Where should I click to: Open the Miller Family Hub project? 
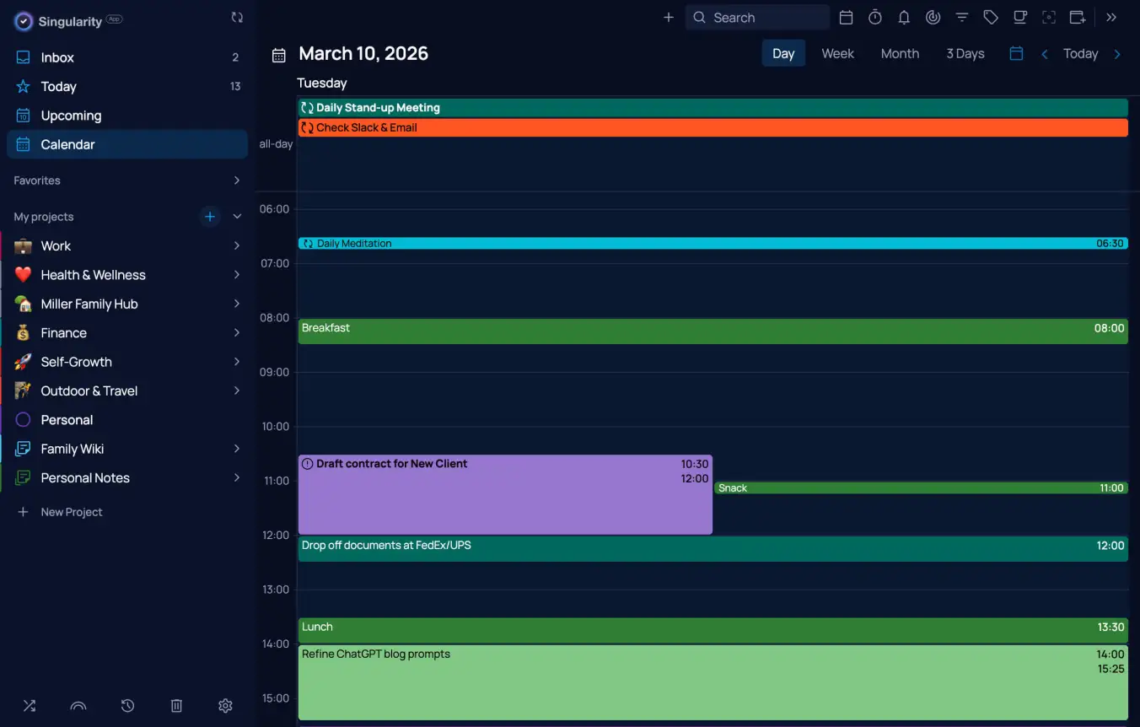coord(89,304)
